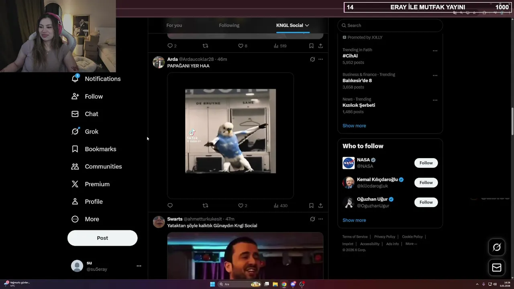Screen dimensions: 514x289
Task: Go to Profile in sidebar
Action: pos(87,201)
